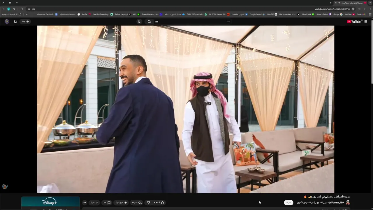Open YouTube notifications bell
The width and height of the screenshot is (373, 210).
(x=15, y=21)
